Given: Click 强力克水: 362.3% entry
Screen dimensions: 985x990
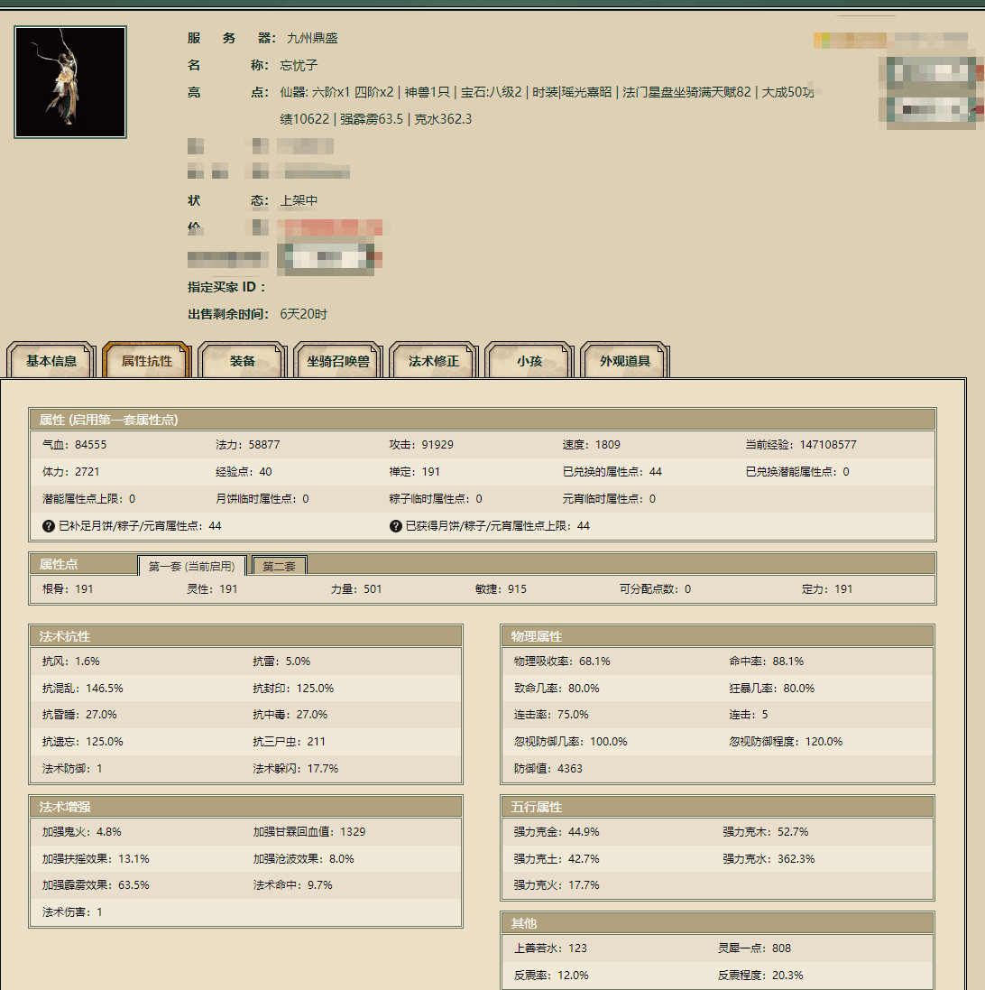Looking at the screenshot, I should point(769,858).
